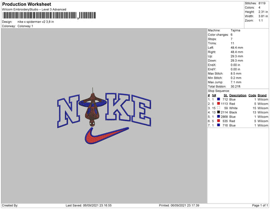Click the Height value '2.31 in'
The width and height of the screenshot is (270, 209).
pyautogui.click(x=263, y=12)
